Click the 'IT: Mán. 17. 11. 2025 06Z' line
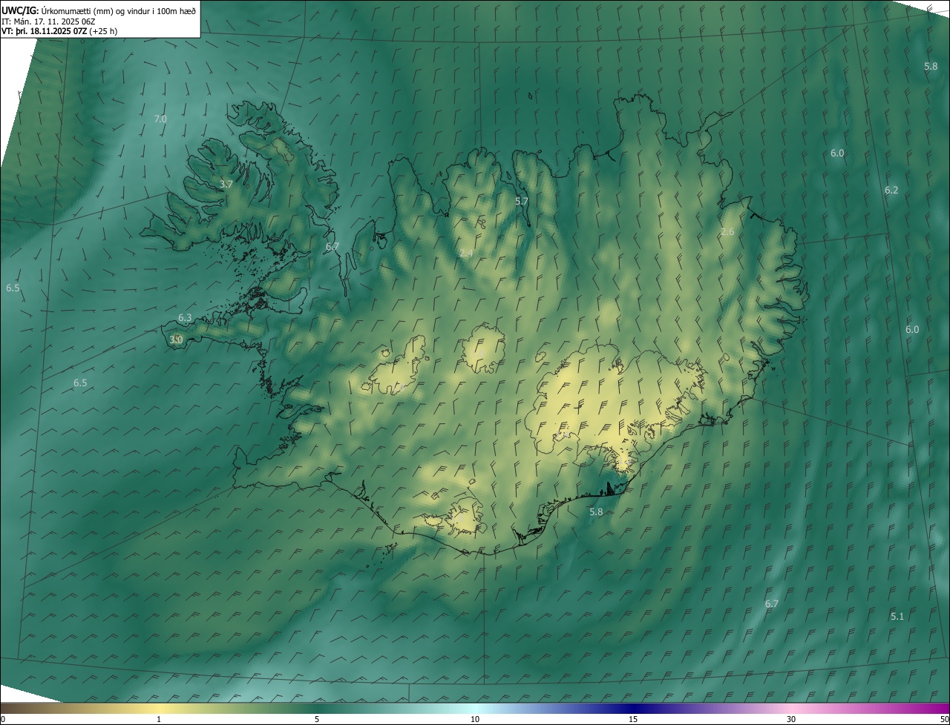 48,21
